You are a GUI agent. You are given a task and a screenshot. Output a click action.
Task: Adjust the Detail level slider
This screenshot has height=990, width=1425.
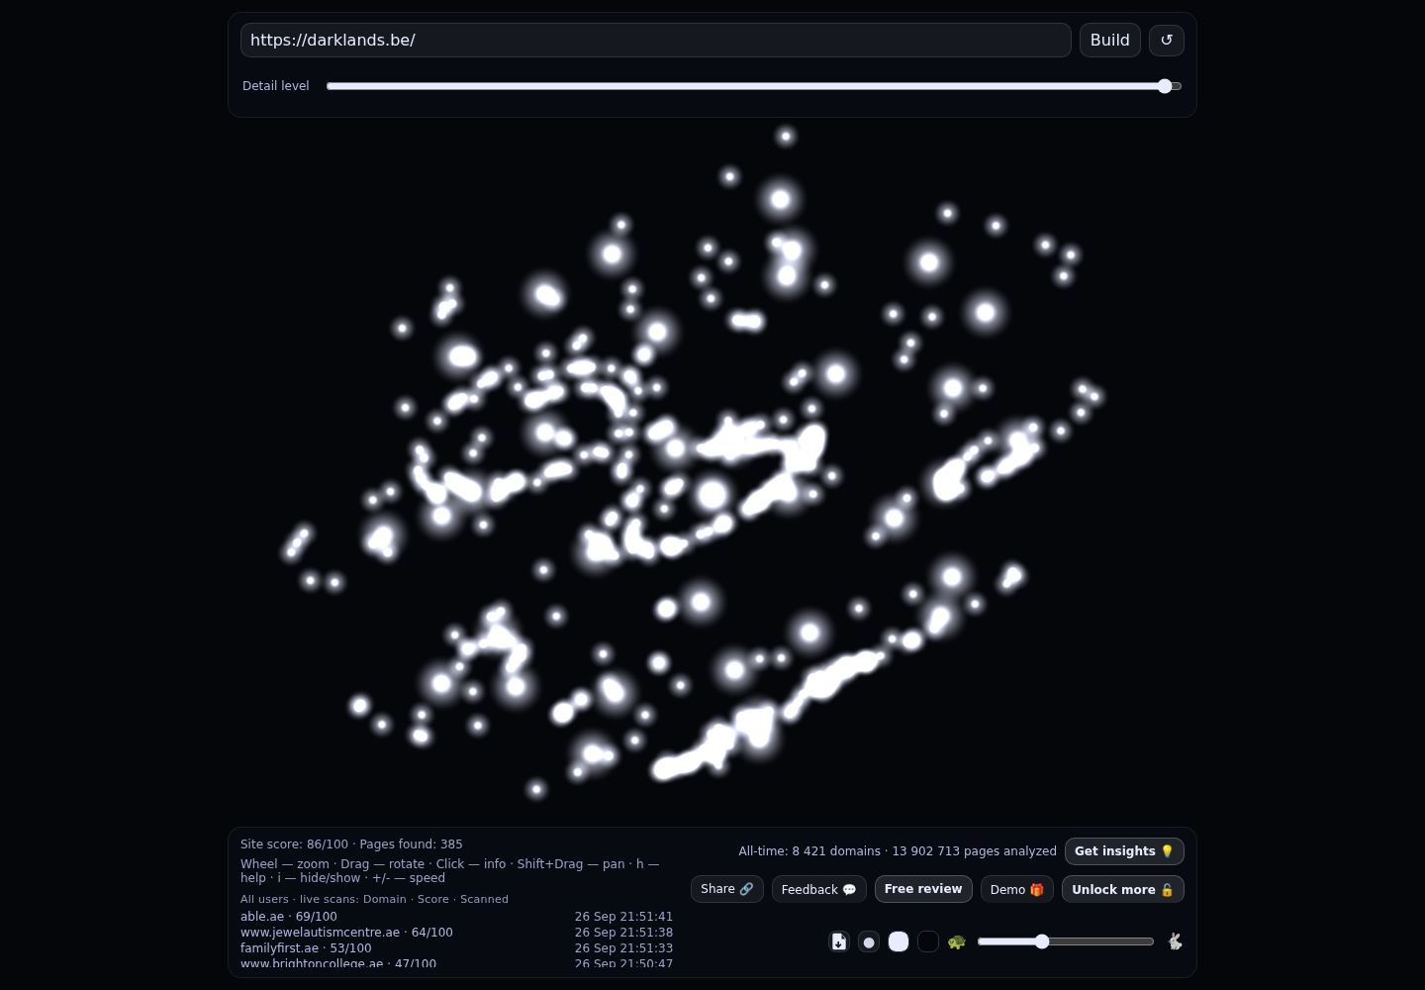[754, 86]
